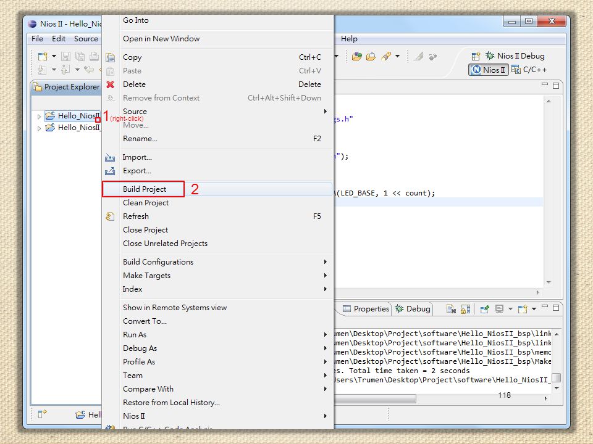The width and height of the screenshot is (593, 444).
Task: Click the New wizard toolbar icon
Action: [x=43, y=56]
